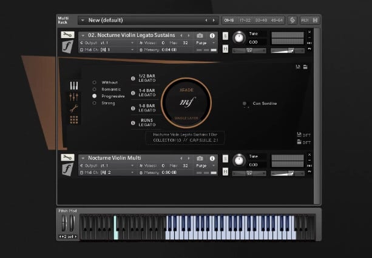Toggle Con Sordino switch
Viewport: 372px width, 258px height.
tap(246, 104)
